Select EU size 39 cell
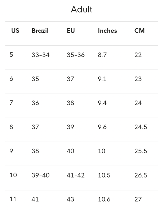 point(70,127)
